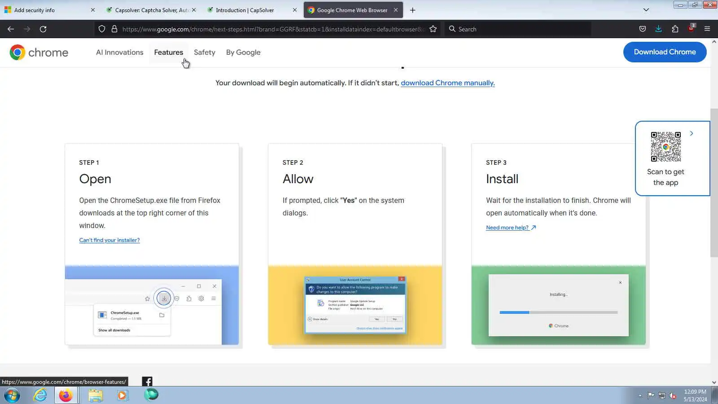Open a new browser tab
The image size is (718, 404).
point(412,10)
